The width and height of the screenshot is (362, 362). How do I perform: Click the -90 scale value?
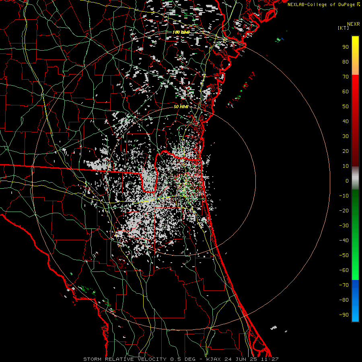click(x=344, y=315)
